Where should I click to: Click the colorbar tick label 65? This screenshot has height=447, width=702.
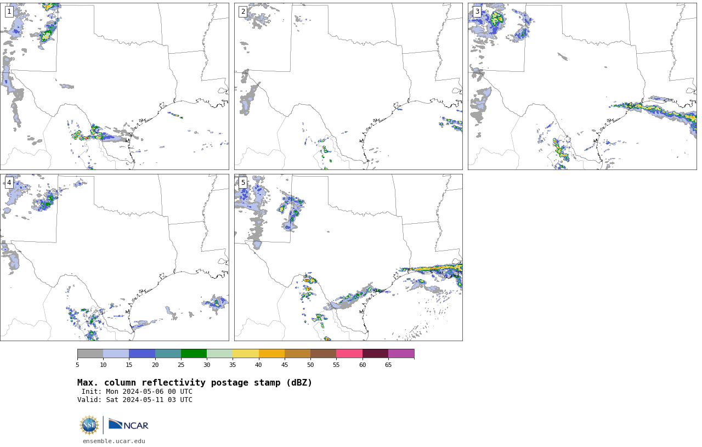(388, 365)
